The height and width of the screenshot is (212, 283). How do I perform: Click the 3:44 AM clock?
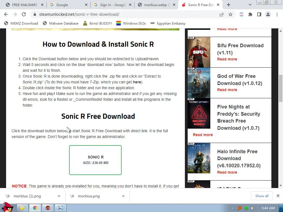pyautogui.click(x=268, y=208)
